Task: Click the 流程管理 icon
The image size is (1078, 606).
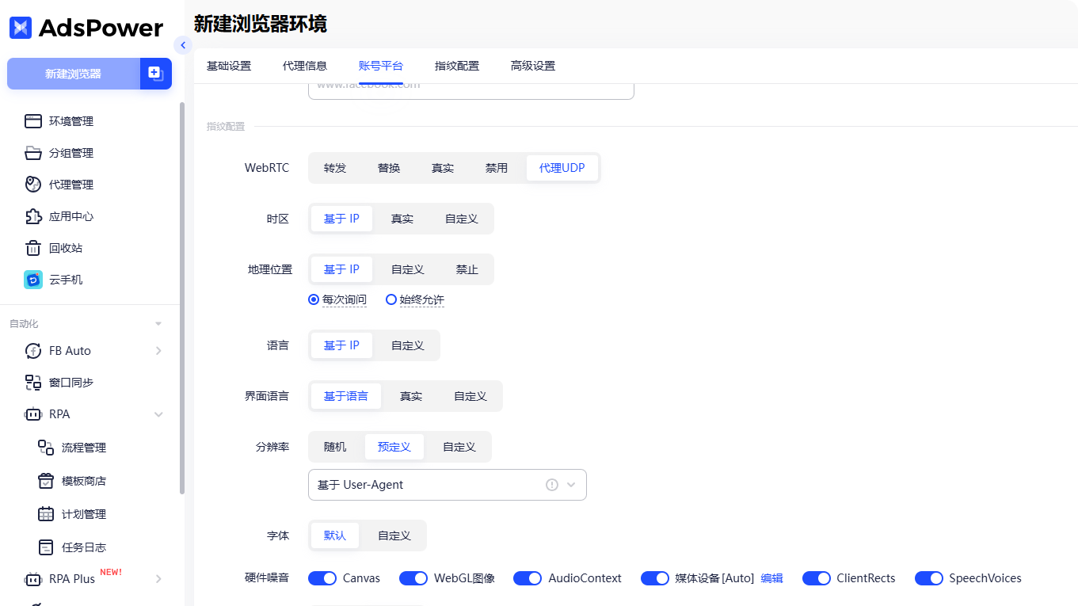Action: pyautogui.click(x=46, y=448)
